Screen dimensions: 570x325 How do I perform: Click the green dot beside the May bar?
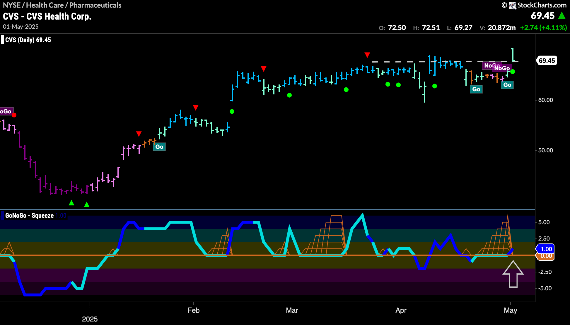(x=513, y=72)
